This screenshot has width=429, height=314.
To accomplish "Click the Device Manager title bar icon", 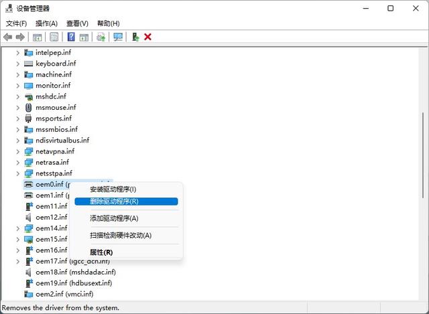I will (9, 9).
